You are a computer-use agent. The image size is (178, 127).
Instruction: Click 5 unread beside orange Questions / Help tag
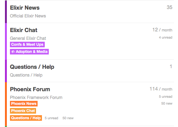click(52, 118)
